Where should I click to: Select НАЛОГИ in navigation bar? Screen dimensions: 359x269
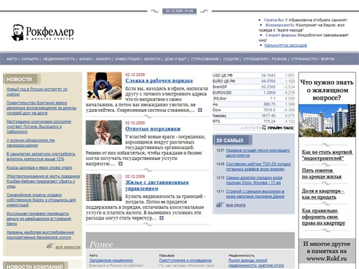point(103,59)
